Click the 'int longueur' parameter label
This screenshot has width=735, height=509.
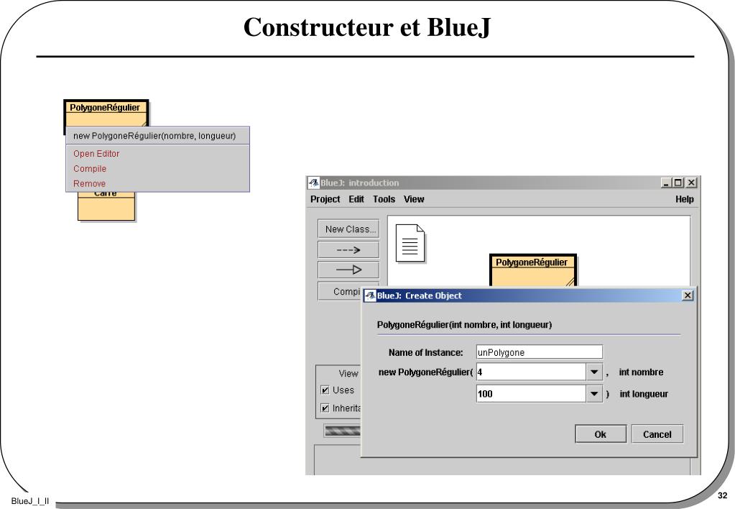[x=644, y=393]
